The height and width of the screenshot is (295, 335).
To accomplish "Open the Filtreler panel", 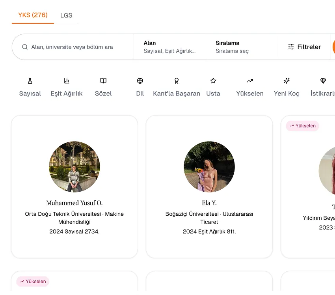I will pyautogui.click(x=304, y=47).
